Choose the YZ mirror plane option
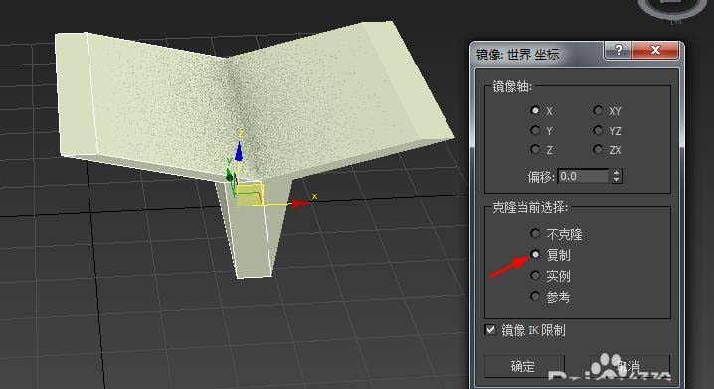This screenshot has height=389, width=714. click(598, 130)
